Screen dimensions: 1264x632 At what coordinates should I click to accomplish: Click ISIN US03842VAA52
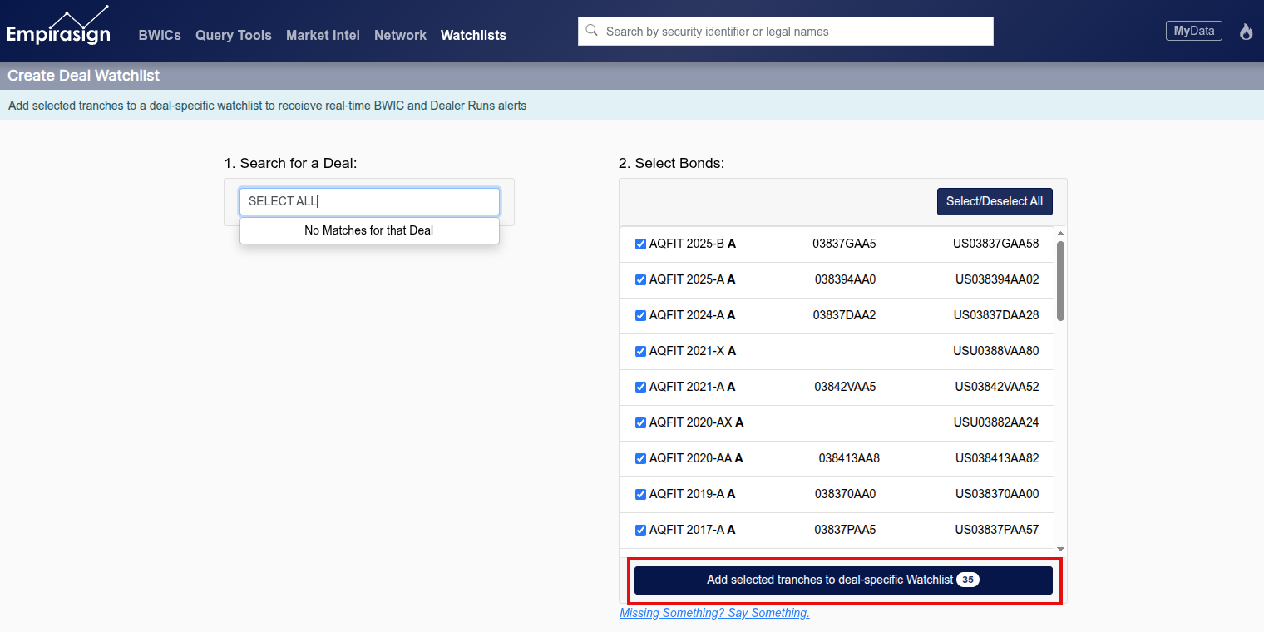point(997,387)
